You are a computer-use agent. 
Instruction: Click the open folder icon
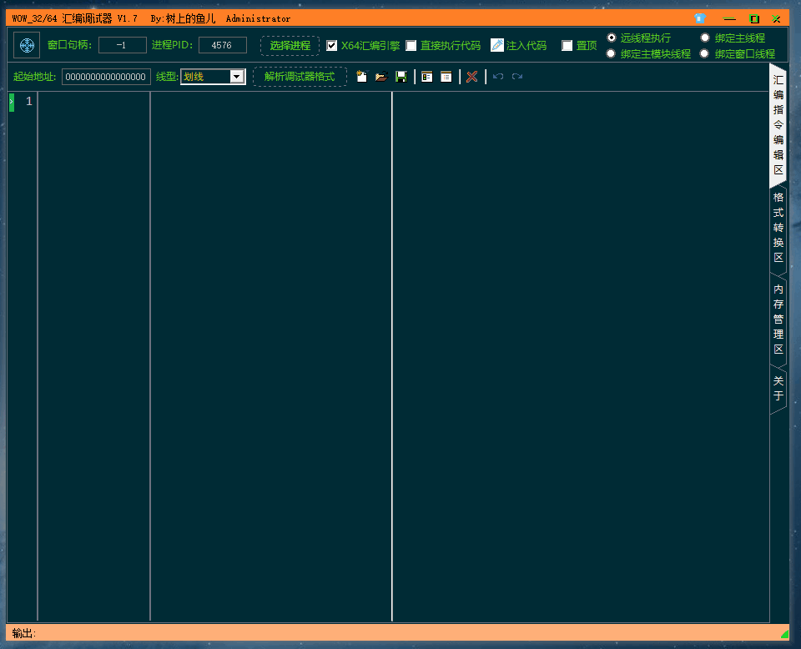(x=381, y=77)
